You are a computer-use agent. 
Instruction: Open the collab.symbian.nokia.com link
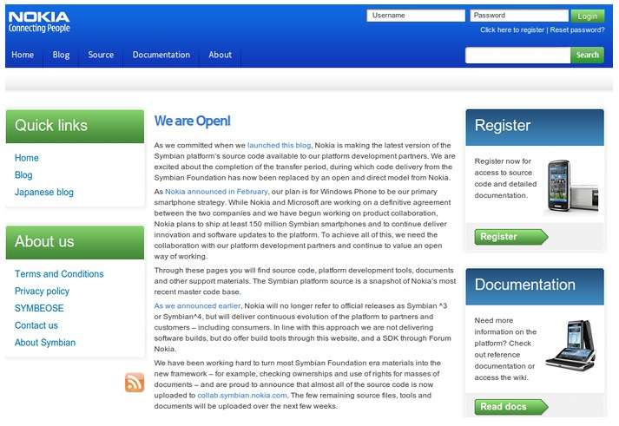pos(242,396)
